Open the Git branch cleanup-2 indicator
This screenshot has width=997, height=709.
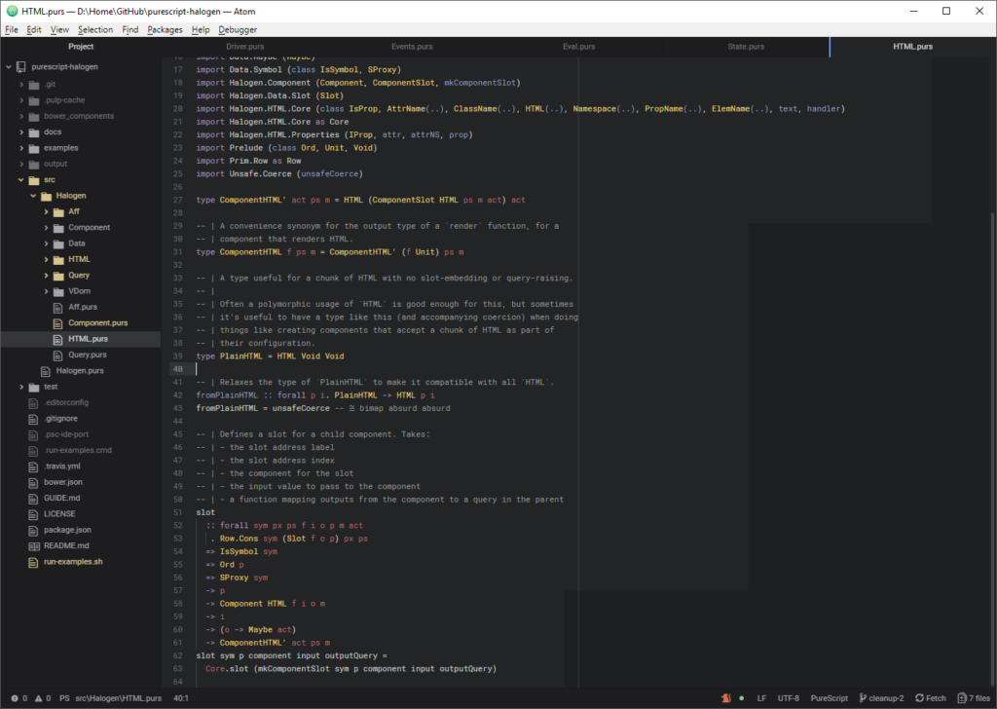coord(881,697)
